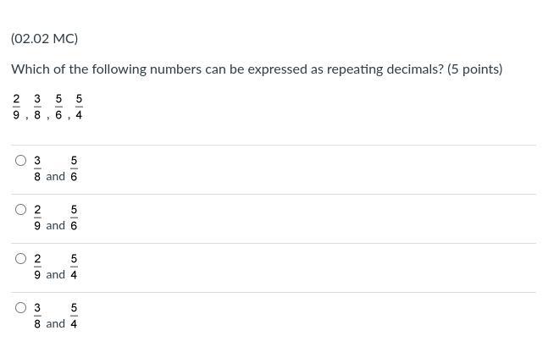Screen dimensions: 548x358
Task: Click the (02.02 MC) question label
Action: (44, 39)
